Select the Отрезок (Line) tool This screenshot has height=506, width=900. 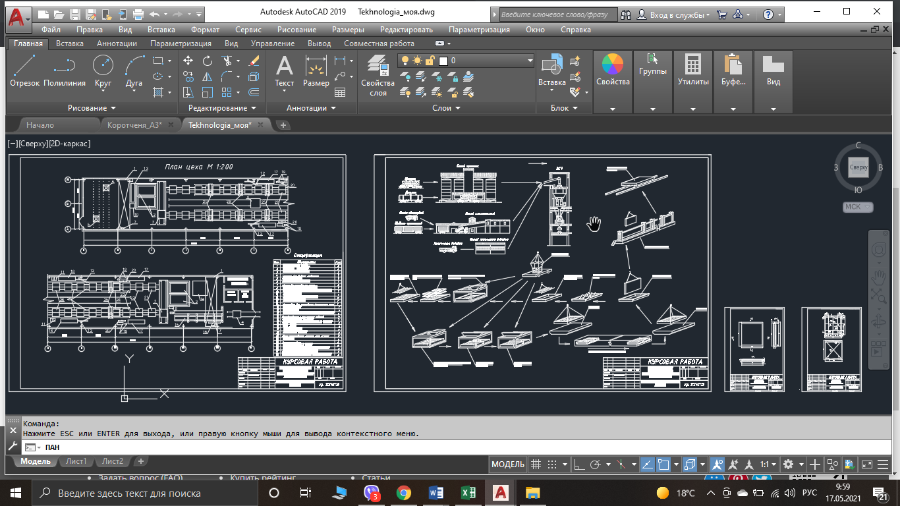(x=25, y=70)
